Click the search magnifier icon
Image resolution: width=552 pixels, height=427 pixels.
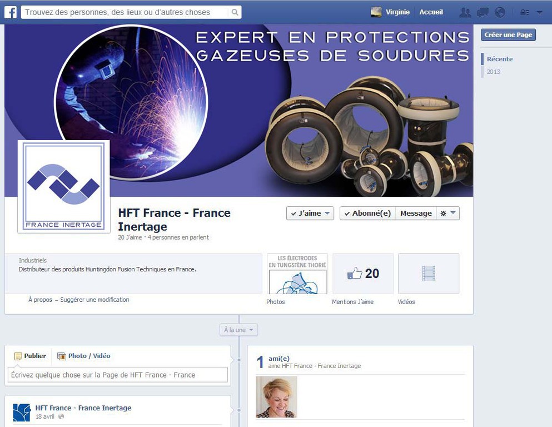[235, 12]
